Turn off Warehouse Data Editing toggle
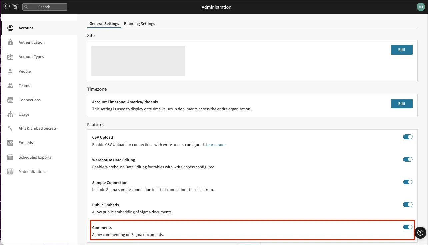The height and width of the screenshot is (245, 428). click(x=408, y=160)
